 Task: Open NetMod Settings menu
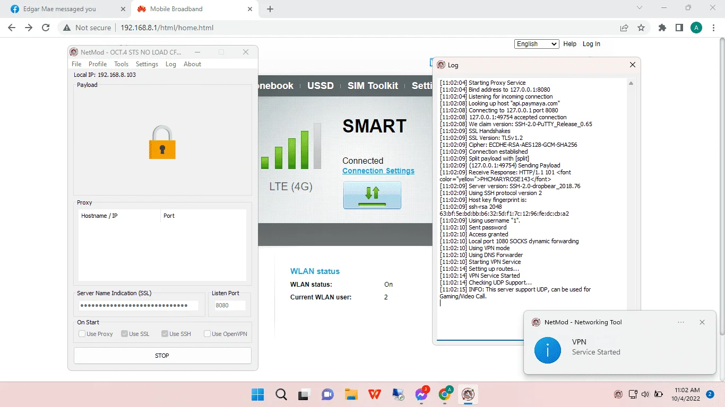pyautogui.click(x=147, y=64)
